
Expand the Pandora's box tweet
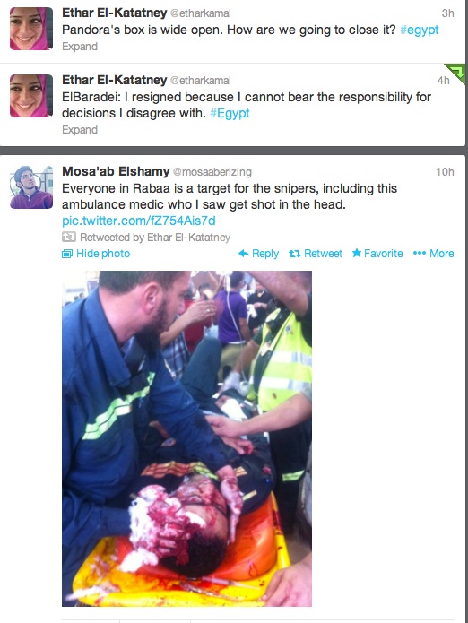tap(80, 47)
